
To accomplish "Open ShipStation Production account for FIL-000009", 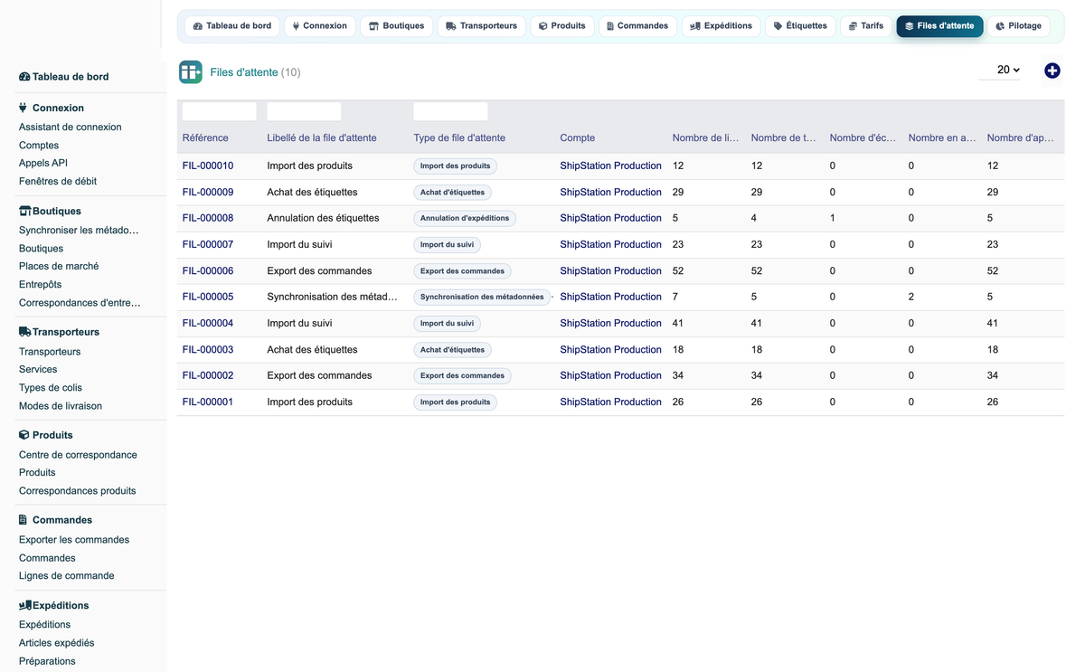I will pos(610,193).
